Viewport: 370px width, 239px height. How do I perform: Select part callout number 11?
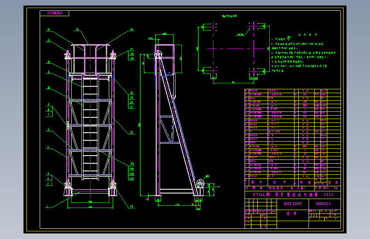(x=48, y=72)
